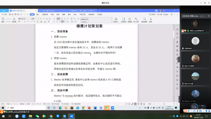Adjust the zoom slider handle
The height and width of the screenshot is (119, 211).
164,104
